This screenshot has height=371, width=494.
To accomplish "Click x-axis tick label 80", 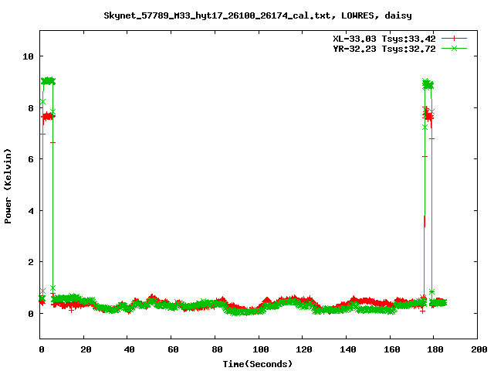I will point(217,349).
